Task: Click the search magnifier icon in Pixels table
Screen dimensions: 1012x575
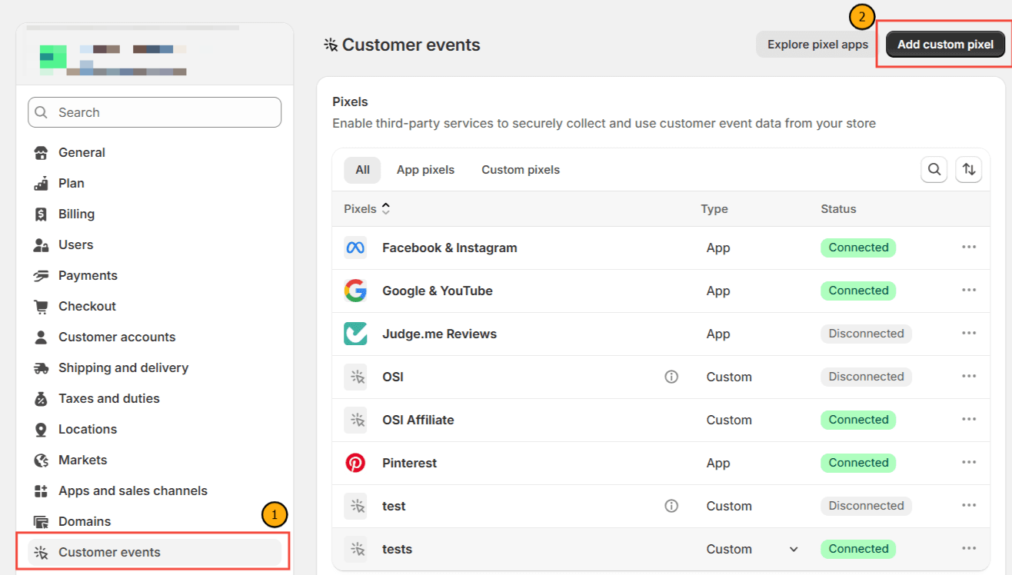Action: point(934,170)
